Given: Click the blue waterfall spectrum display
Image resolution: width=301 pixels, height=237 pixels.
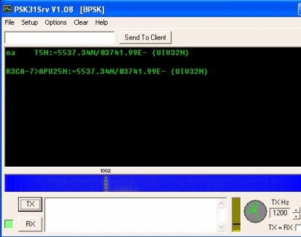Looking at the screenshot, I should (x=153, y=183).
